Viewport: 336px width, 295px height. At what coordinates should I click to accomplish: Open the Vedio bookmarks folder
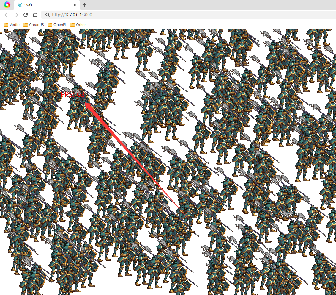coord(12,25)
